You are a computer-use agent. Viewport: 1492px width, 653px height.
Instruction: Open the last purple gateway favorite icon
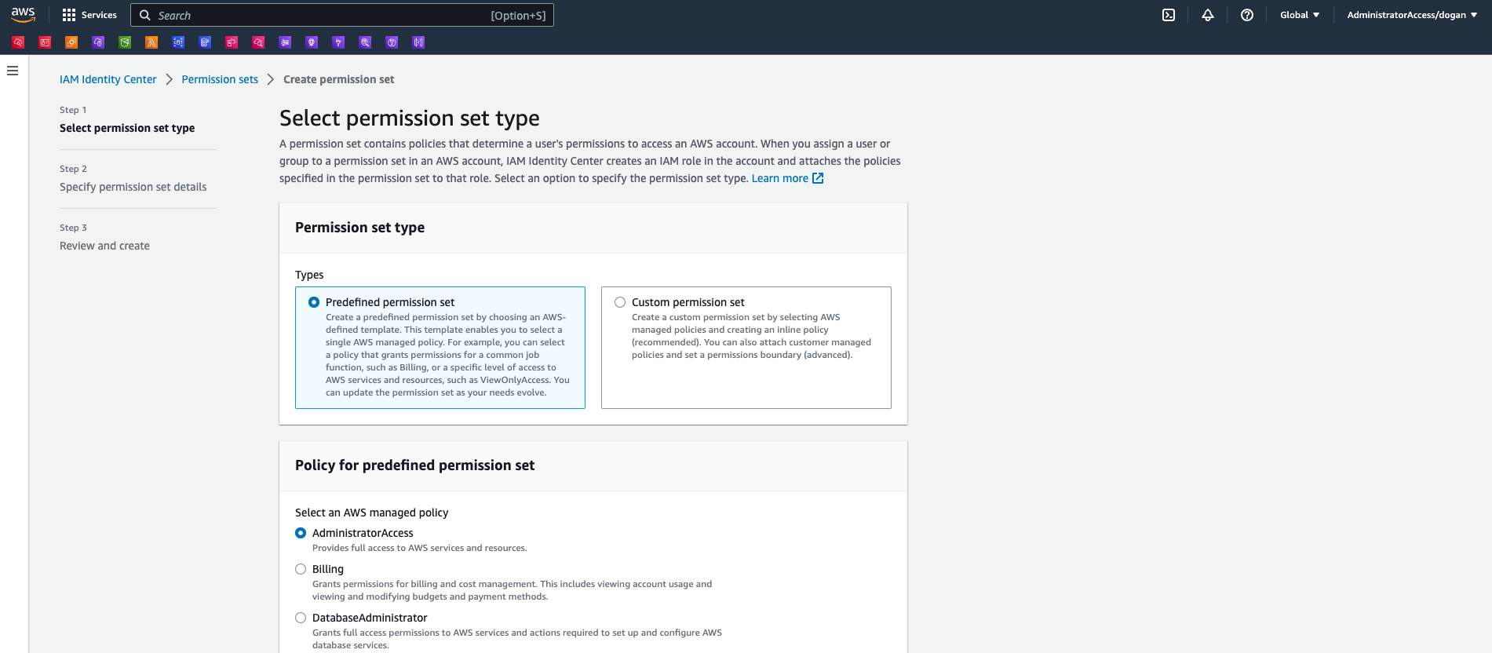[x=418, y=42]
